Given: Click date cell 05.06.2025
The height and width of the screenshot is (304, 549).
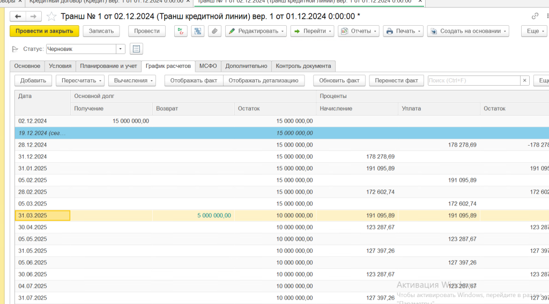Looking at the screenshot, I should point(42,262).
